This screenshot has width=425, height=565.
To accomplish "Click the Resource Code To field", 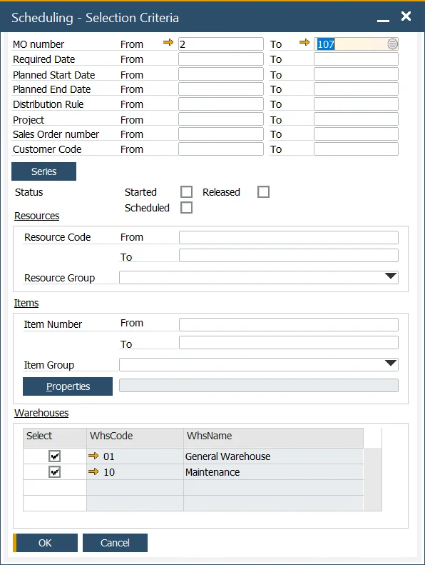I will tap(289, 255).
